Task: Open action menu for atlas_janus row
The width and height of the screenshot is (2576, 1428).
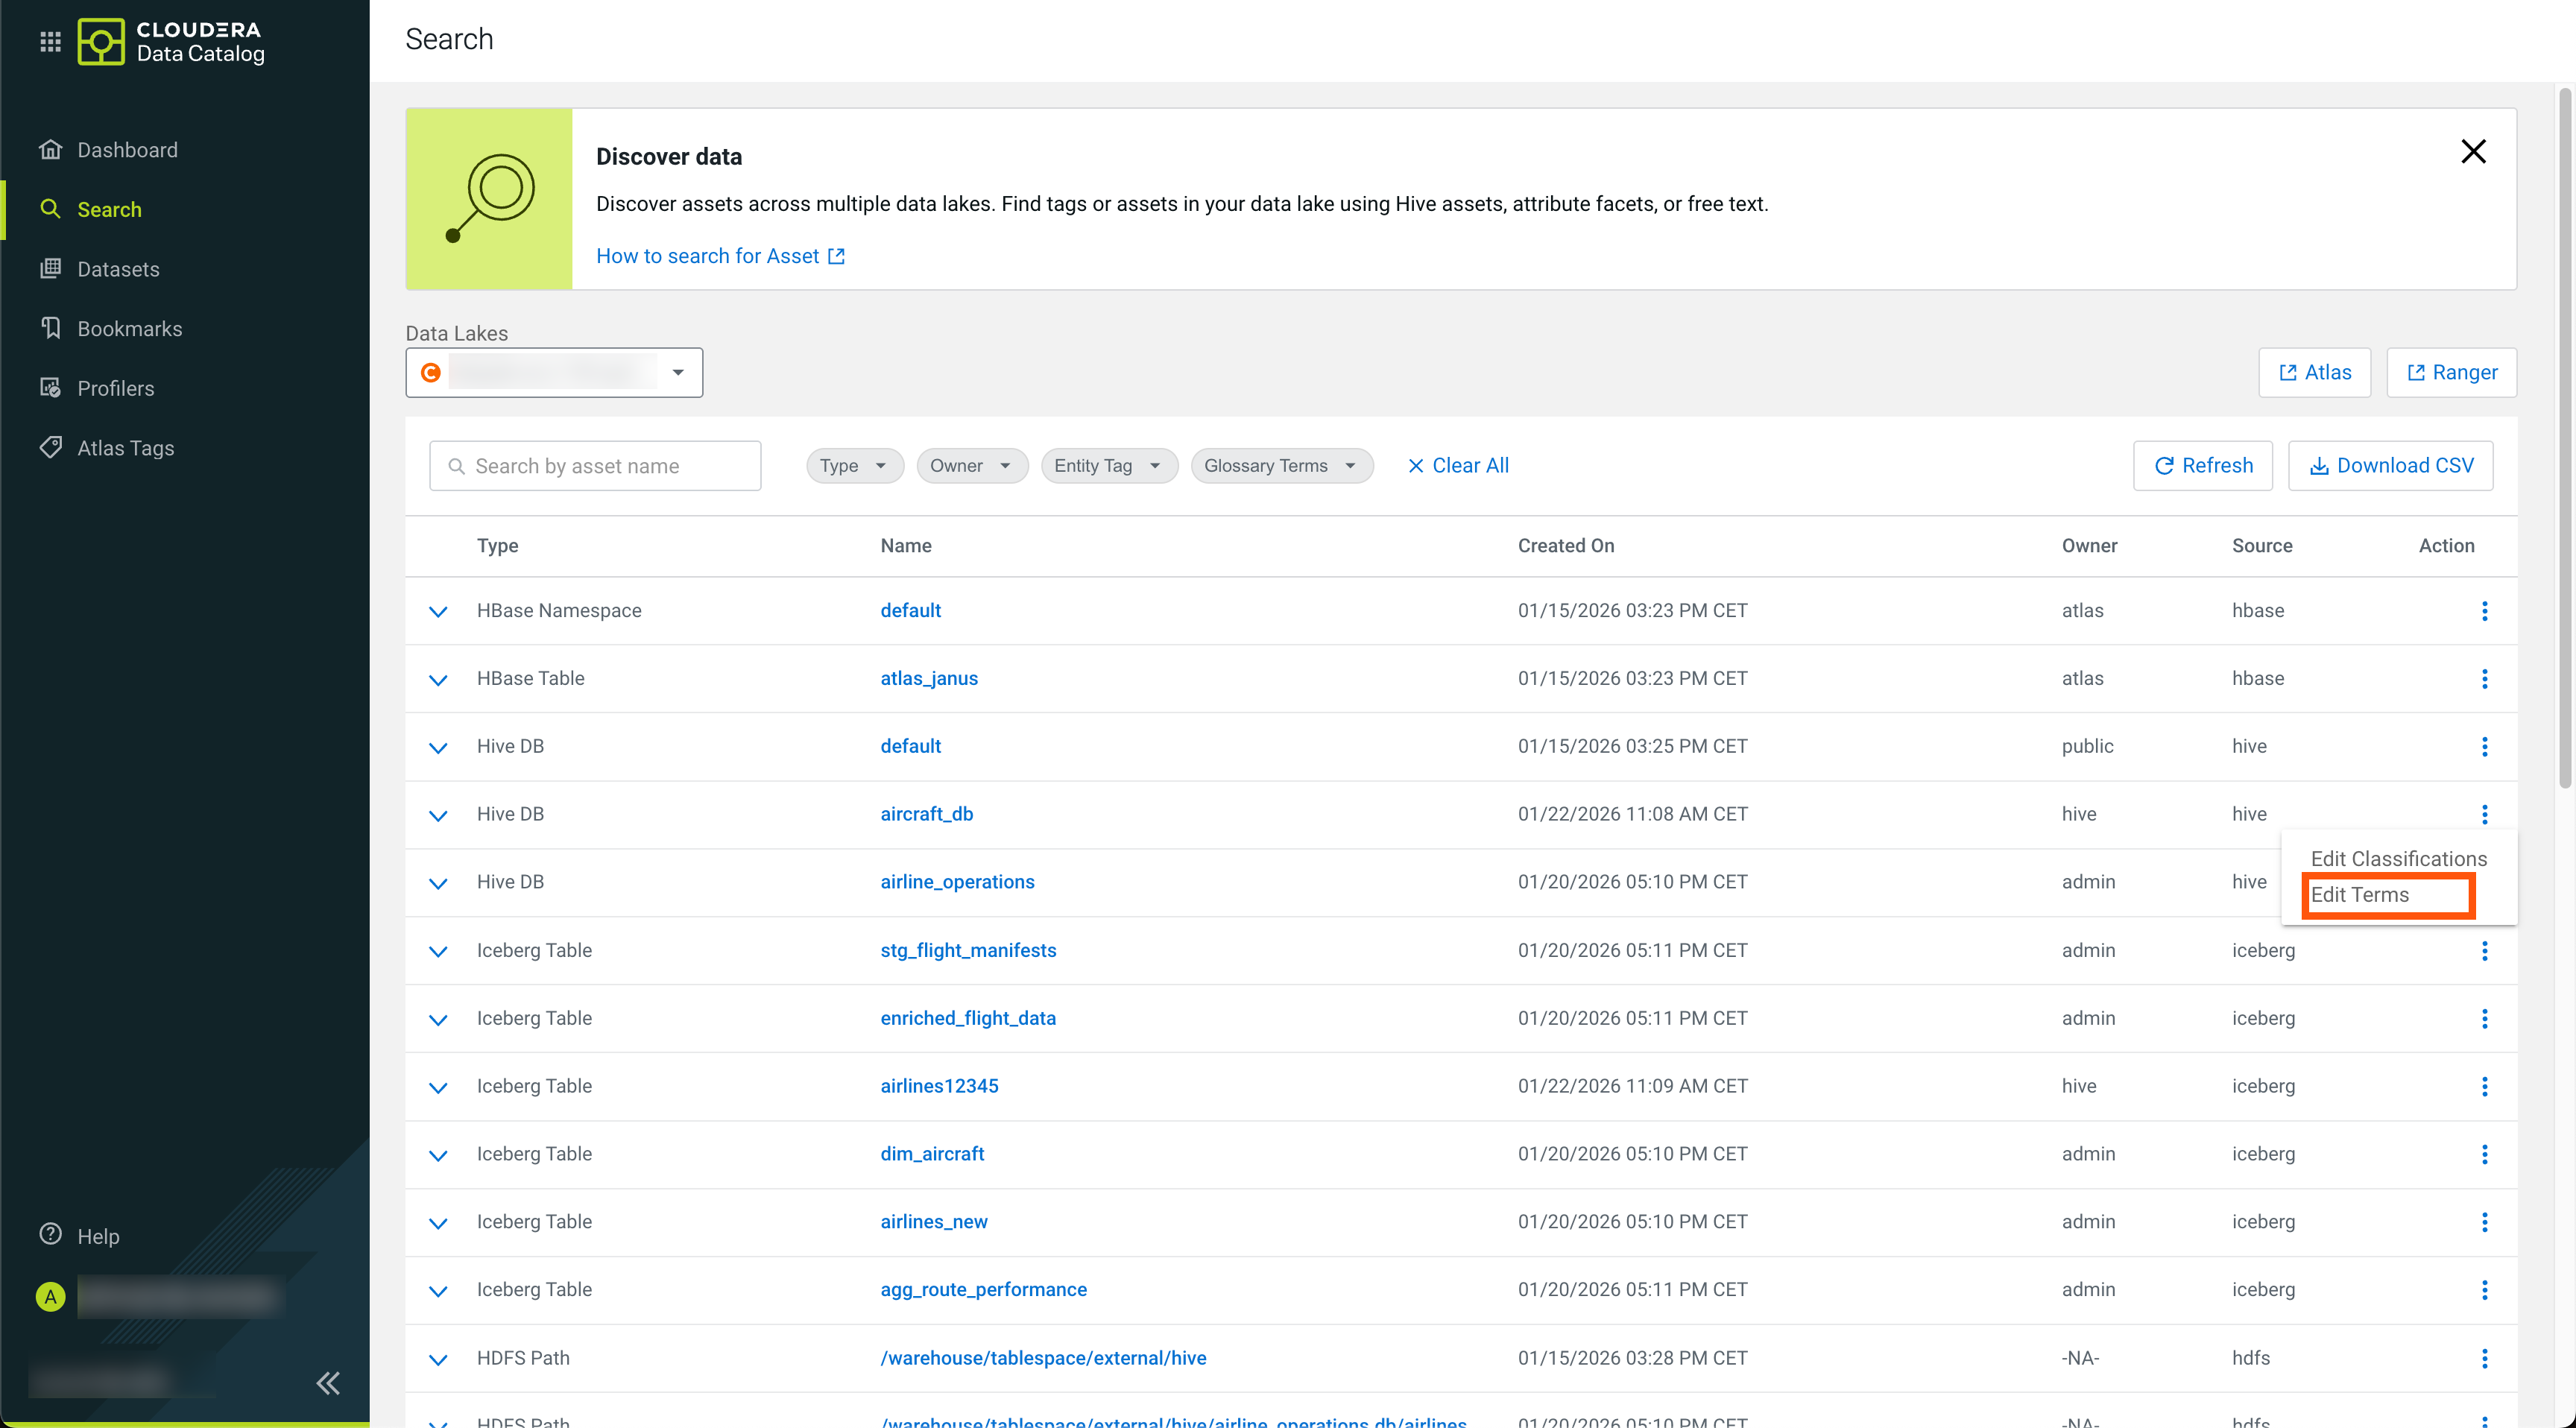Action: click(2484, 679)
